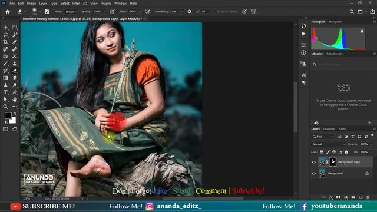The height and width of the screenshot is (212, 377).
Task: Switch to the Channels tab
Action: [329, 129]
